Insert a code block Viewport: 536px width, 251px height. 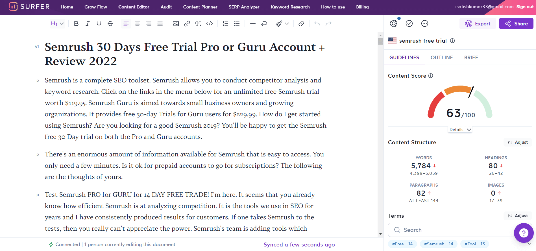click(210, 24)
